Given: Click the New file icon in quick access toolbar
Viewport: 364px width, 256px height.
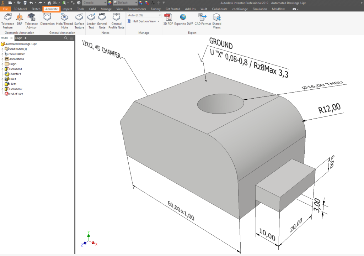Looking at the screenshot, I should 10,3.
